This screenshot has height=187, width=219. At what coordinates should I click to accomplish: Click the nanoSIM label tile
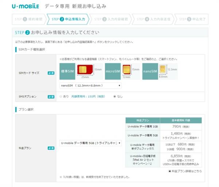pyautogui.click(x=150, y=71)
